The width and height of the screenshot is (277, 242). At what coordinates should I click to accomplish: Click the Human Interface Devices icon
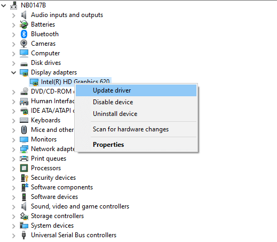coord(24,101)
